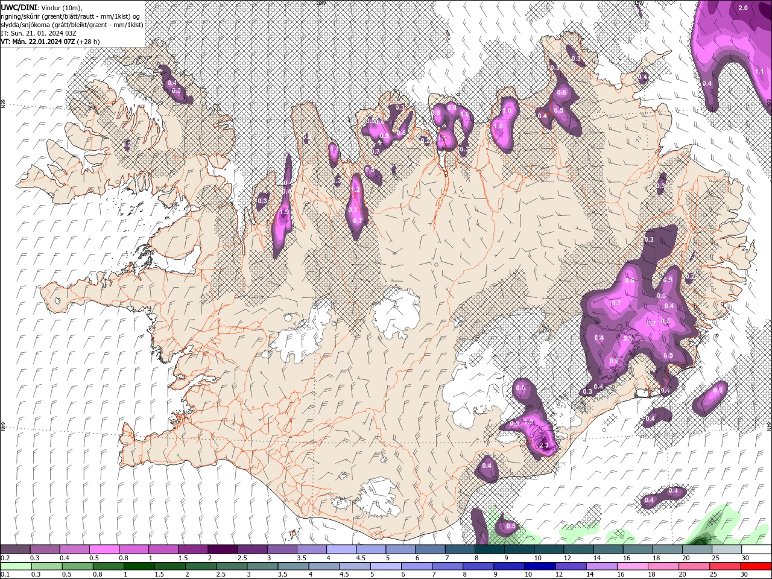This screenshot has width=772, height=579.
Task: Click the '2.3' snowfall value on map
Action: (x=545, y=446)
